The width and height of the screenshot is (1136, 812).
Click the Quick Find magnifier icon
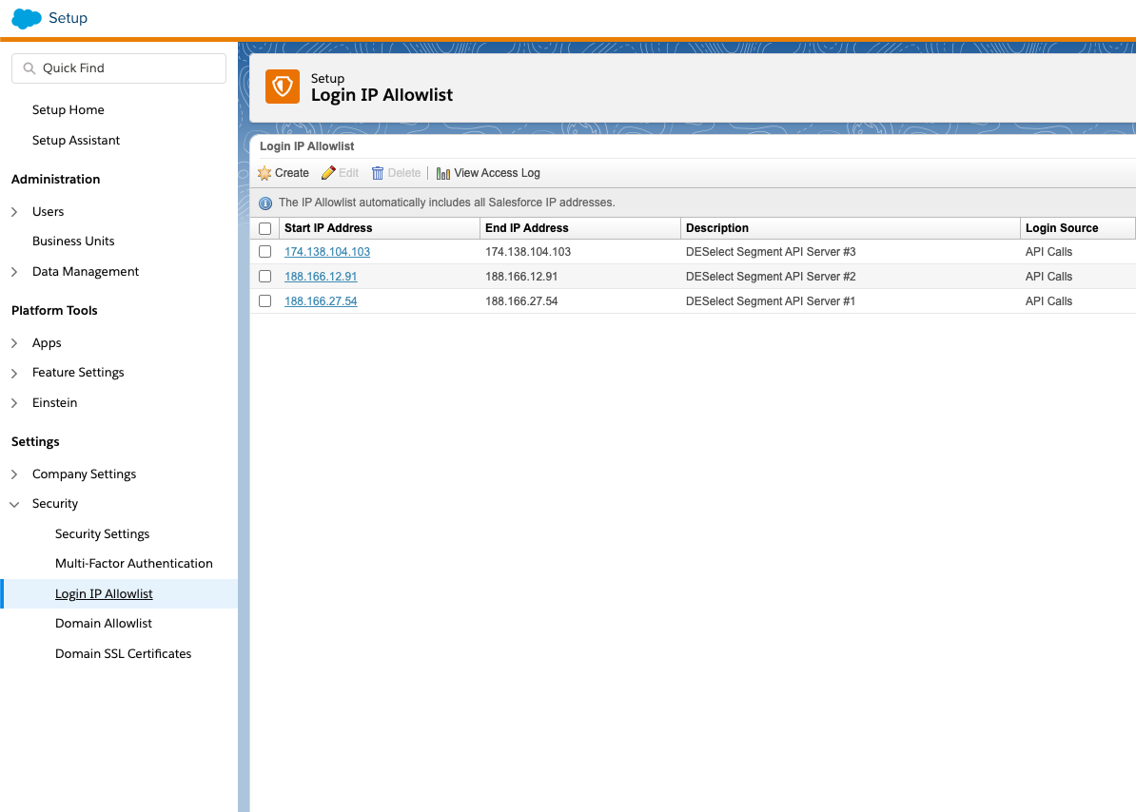point(29,68)
